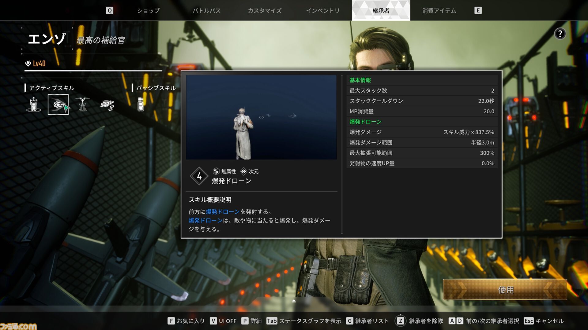Click 継承者を除隊 label
The image size is (588, 330).
(426, 321)
